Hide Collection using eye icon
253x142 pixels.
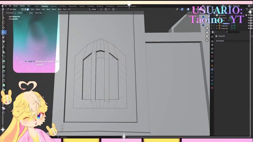[249, 15]
